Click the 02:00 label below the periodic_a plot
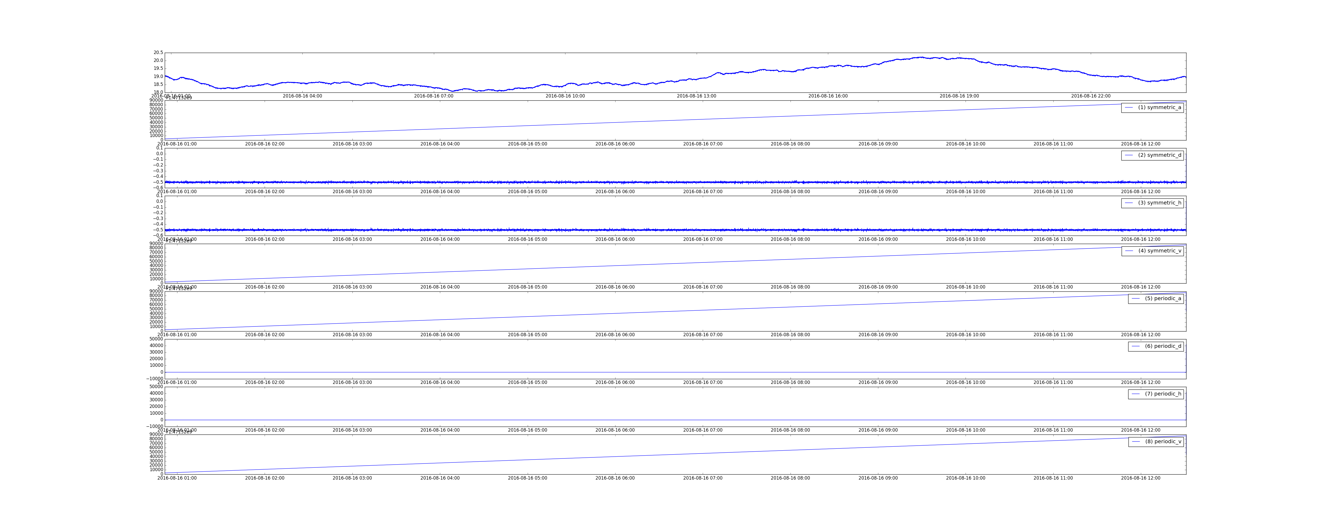 264,335
